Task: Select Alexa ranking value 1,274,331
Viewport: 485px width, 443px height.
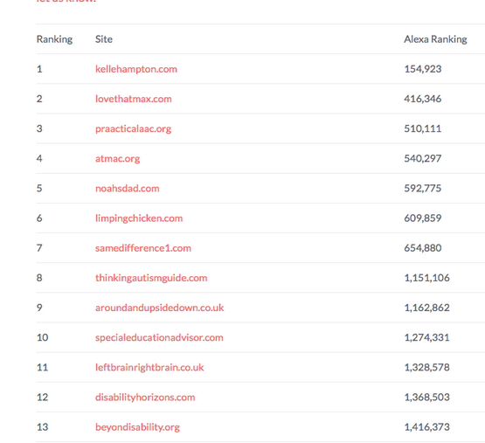Action: click(426, 337)
